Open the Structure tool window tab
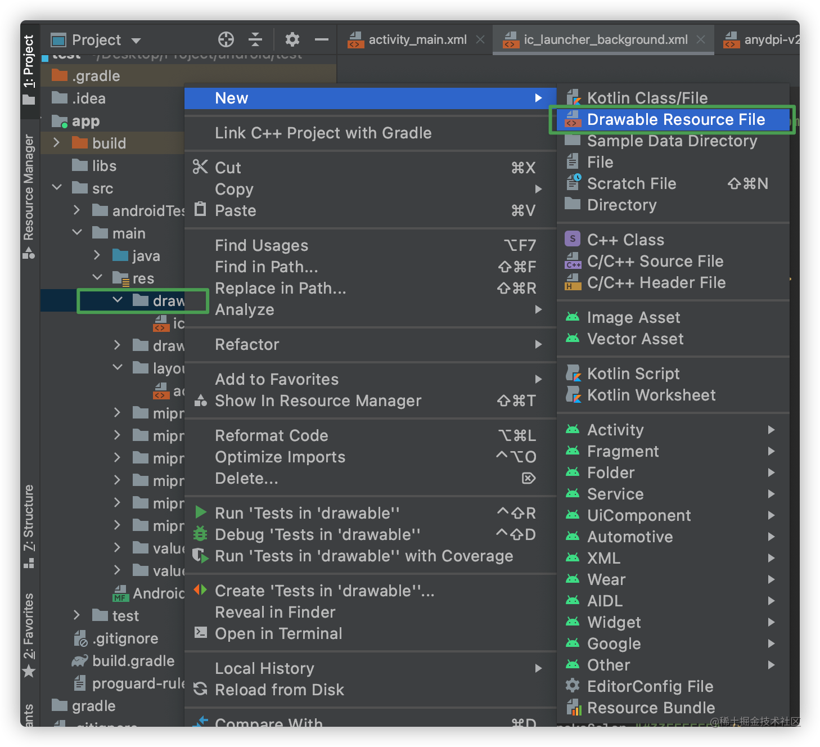 [x=29, y=526]
